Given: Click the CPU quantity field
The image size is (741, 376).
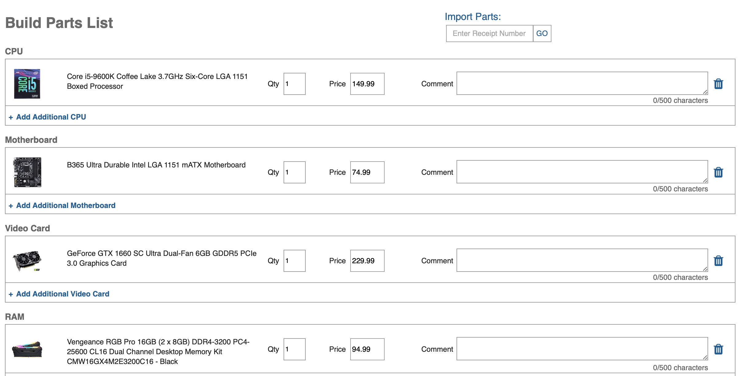Looking at the screenshot, I should tap(294, 84).
